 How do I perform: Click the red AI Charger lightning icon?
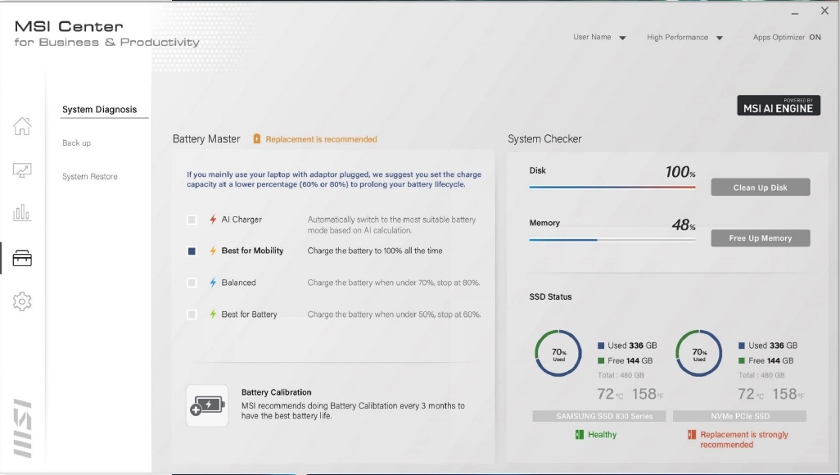(x=213, y=219)
